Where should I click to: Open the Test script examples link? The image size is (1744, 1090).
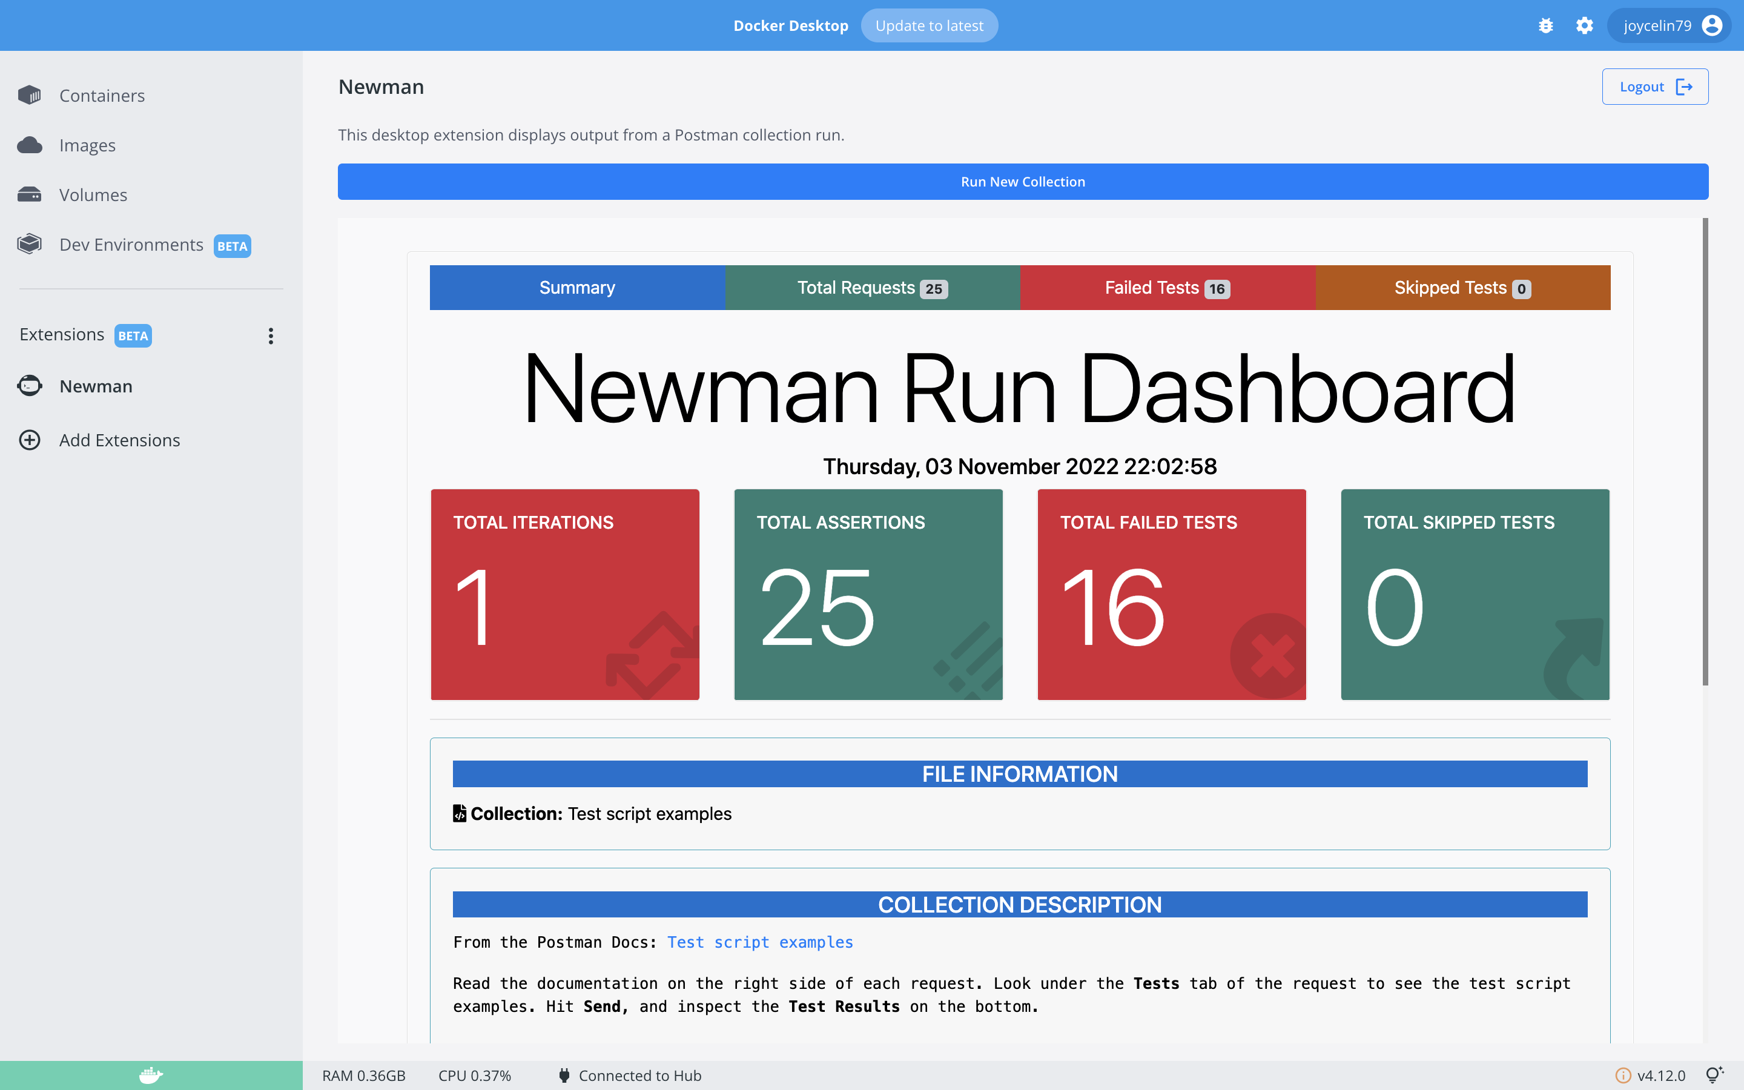pos(759,942)
